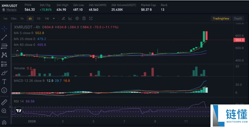Viewport: 249px width, 127px height.
Task: Open chart settings gear icon
Action: tap(77, 18)
